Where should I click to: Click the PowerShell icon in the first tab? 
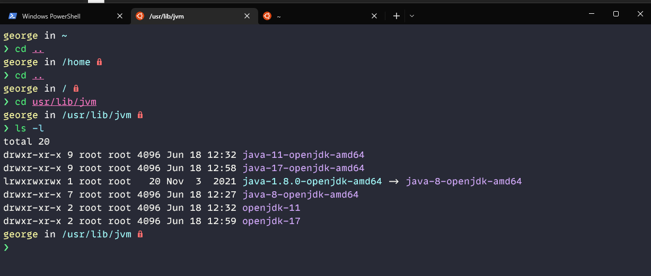point(12,16)
